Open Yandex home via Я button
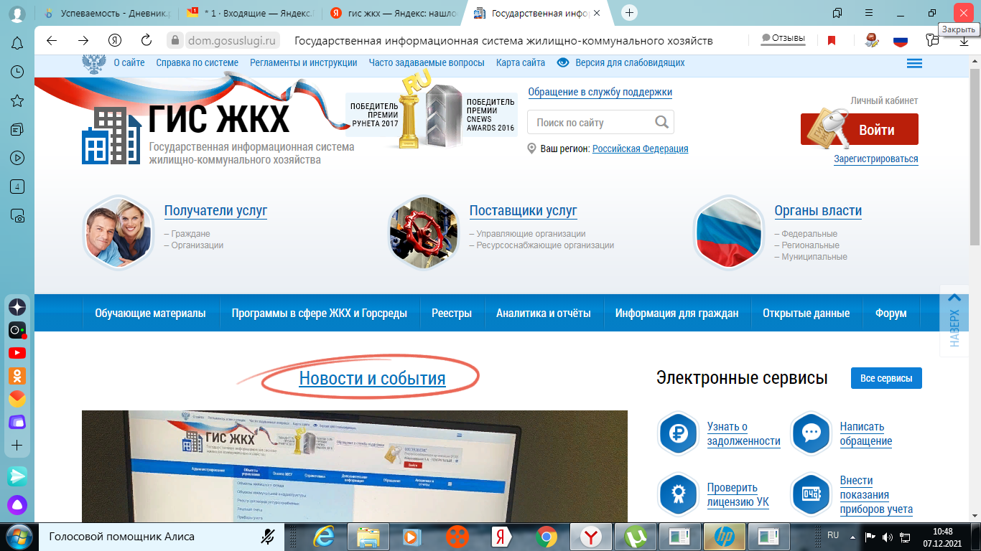 pyautogui.click(x=115, y=40)
